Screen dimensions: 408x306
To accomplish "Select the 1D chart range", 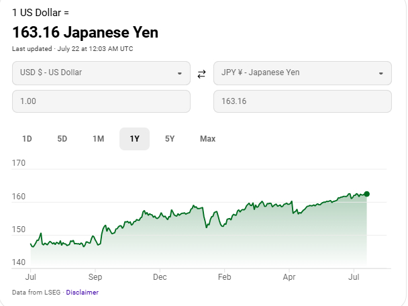I will pos(27,139).
